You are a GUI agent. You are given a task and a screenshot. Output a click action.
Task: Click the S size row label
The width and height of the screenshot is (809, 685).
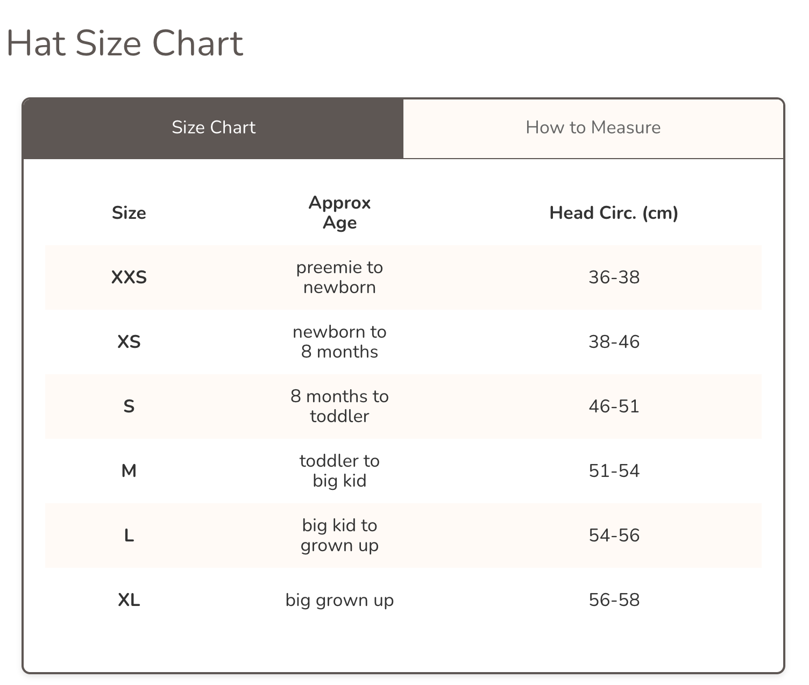[129, 406]
